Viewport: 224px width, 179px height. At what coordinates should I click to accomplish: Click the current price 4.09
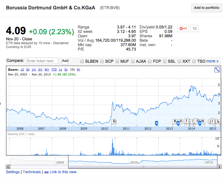[16, 31]
